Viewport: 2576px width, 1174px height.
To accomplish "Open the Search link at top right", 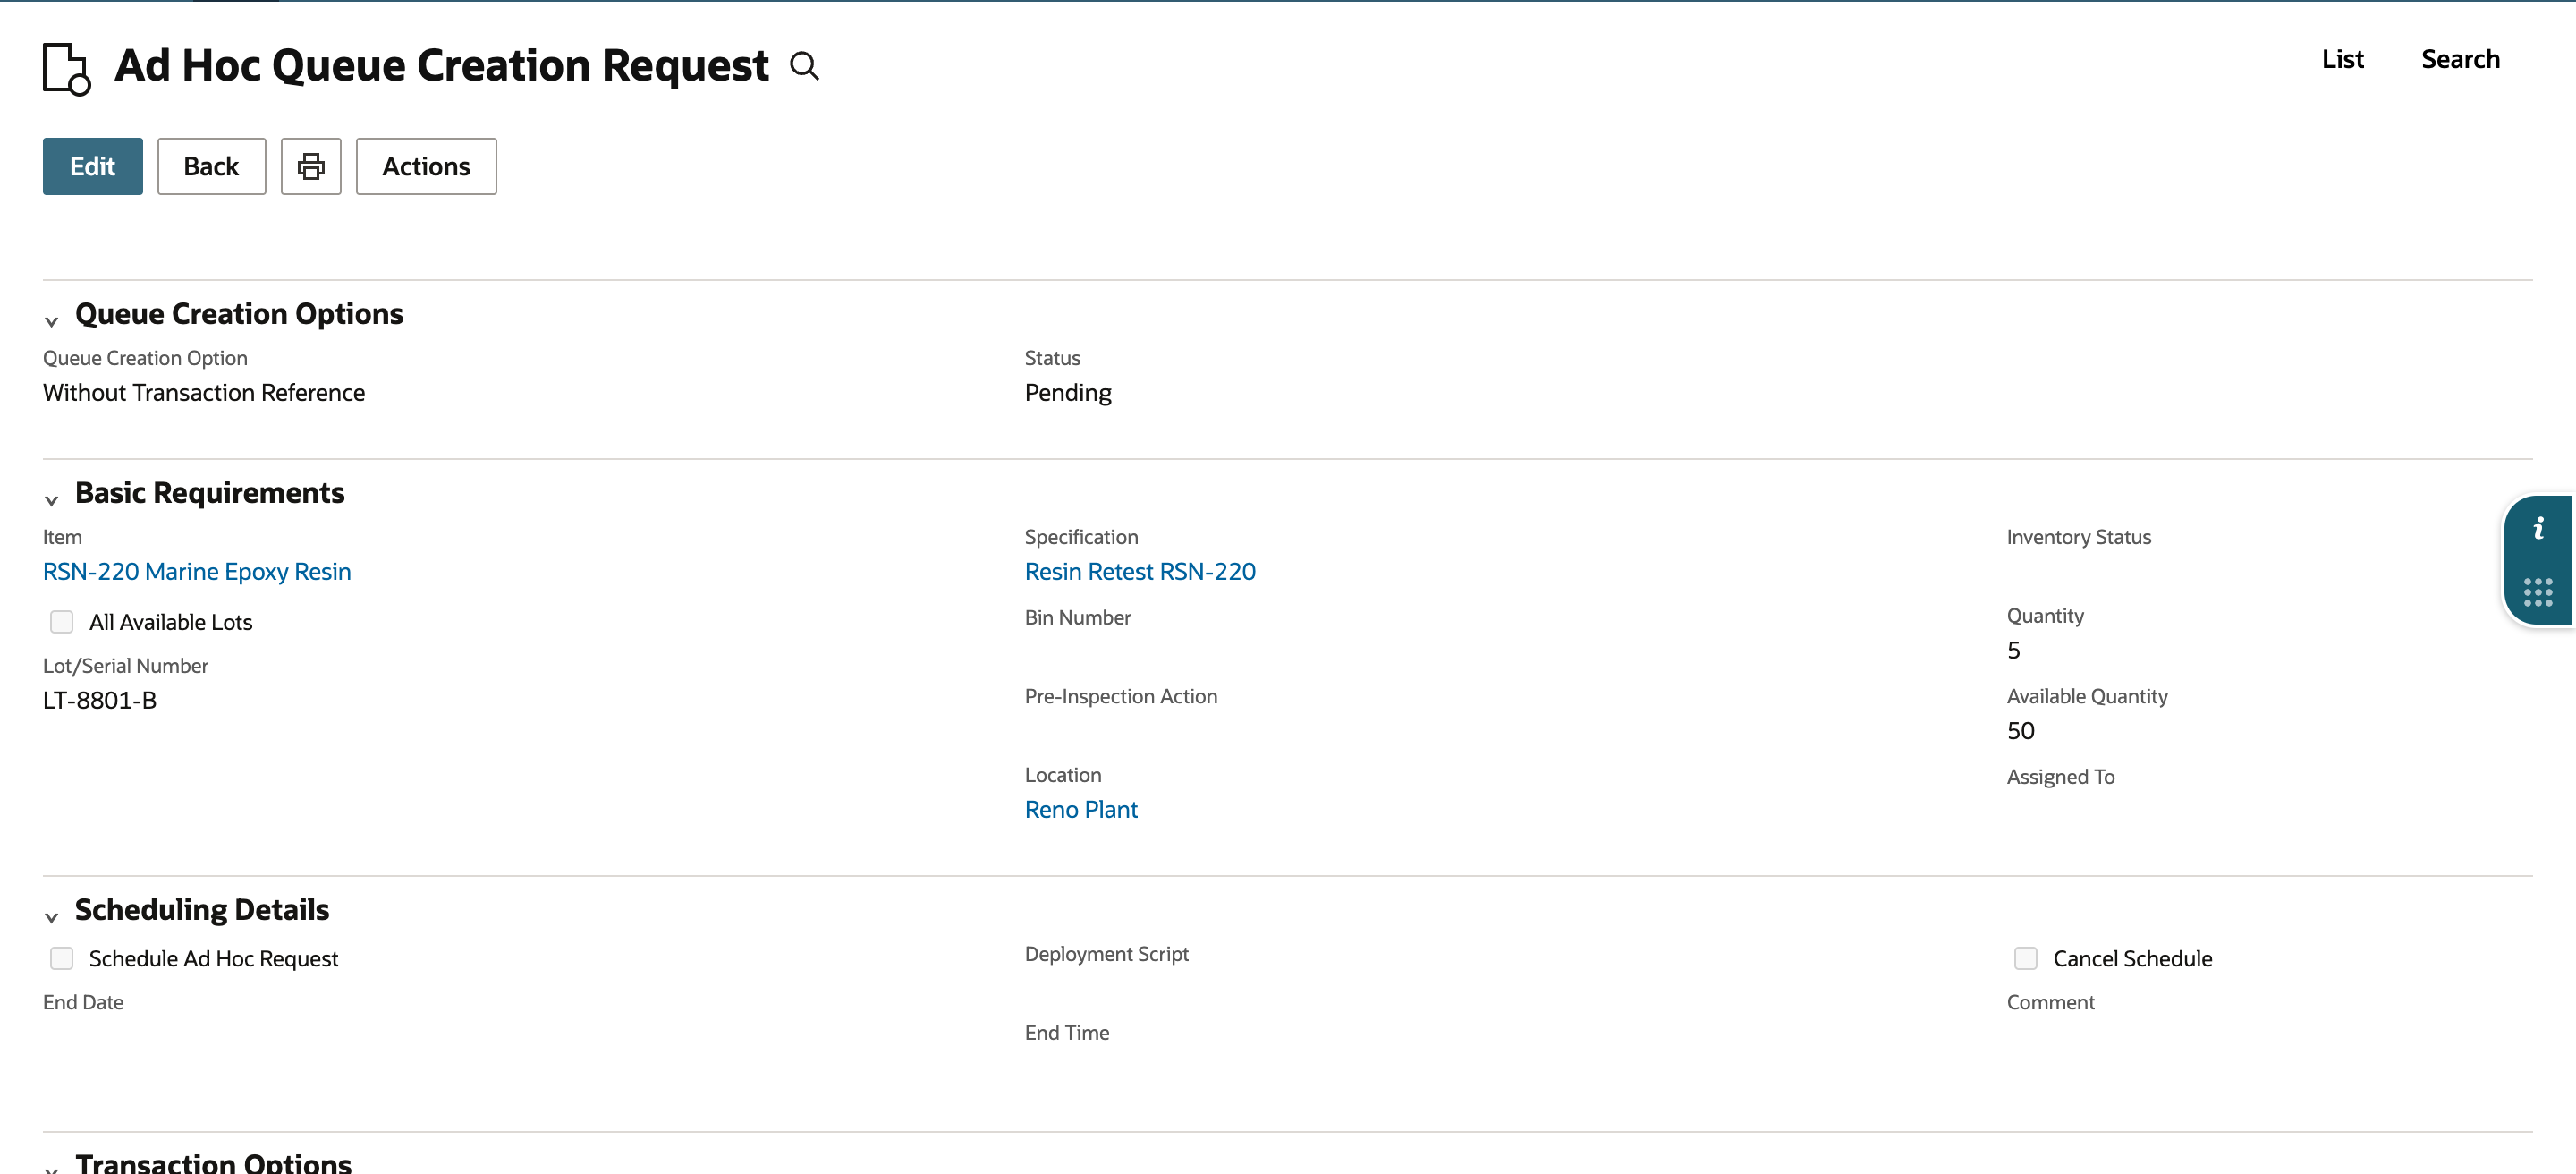I will 2460,59.
